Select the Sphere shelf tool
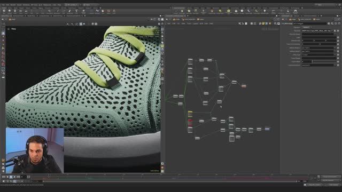This screenshot has width=342, height=192. tap(10, 12)
